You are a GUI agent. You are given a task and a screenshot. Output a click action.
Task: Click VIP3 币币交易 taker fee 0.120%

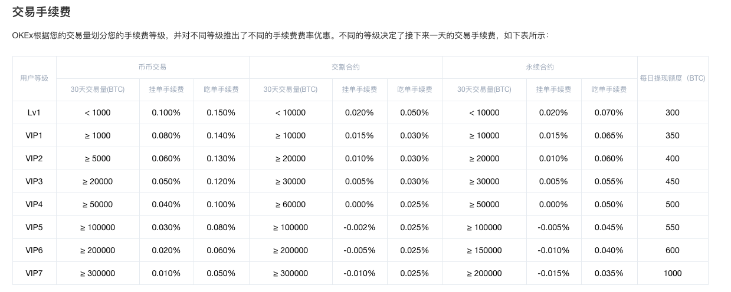click(x=221, y=181)
